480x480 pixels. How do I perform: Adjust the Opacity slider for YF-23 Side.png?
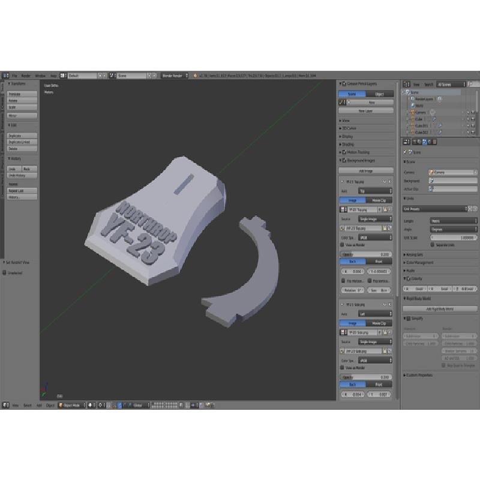(x=366, y=377)
